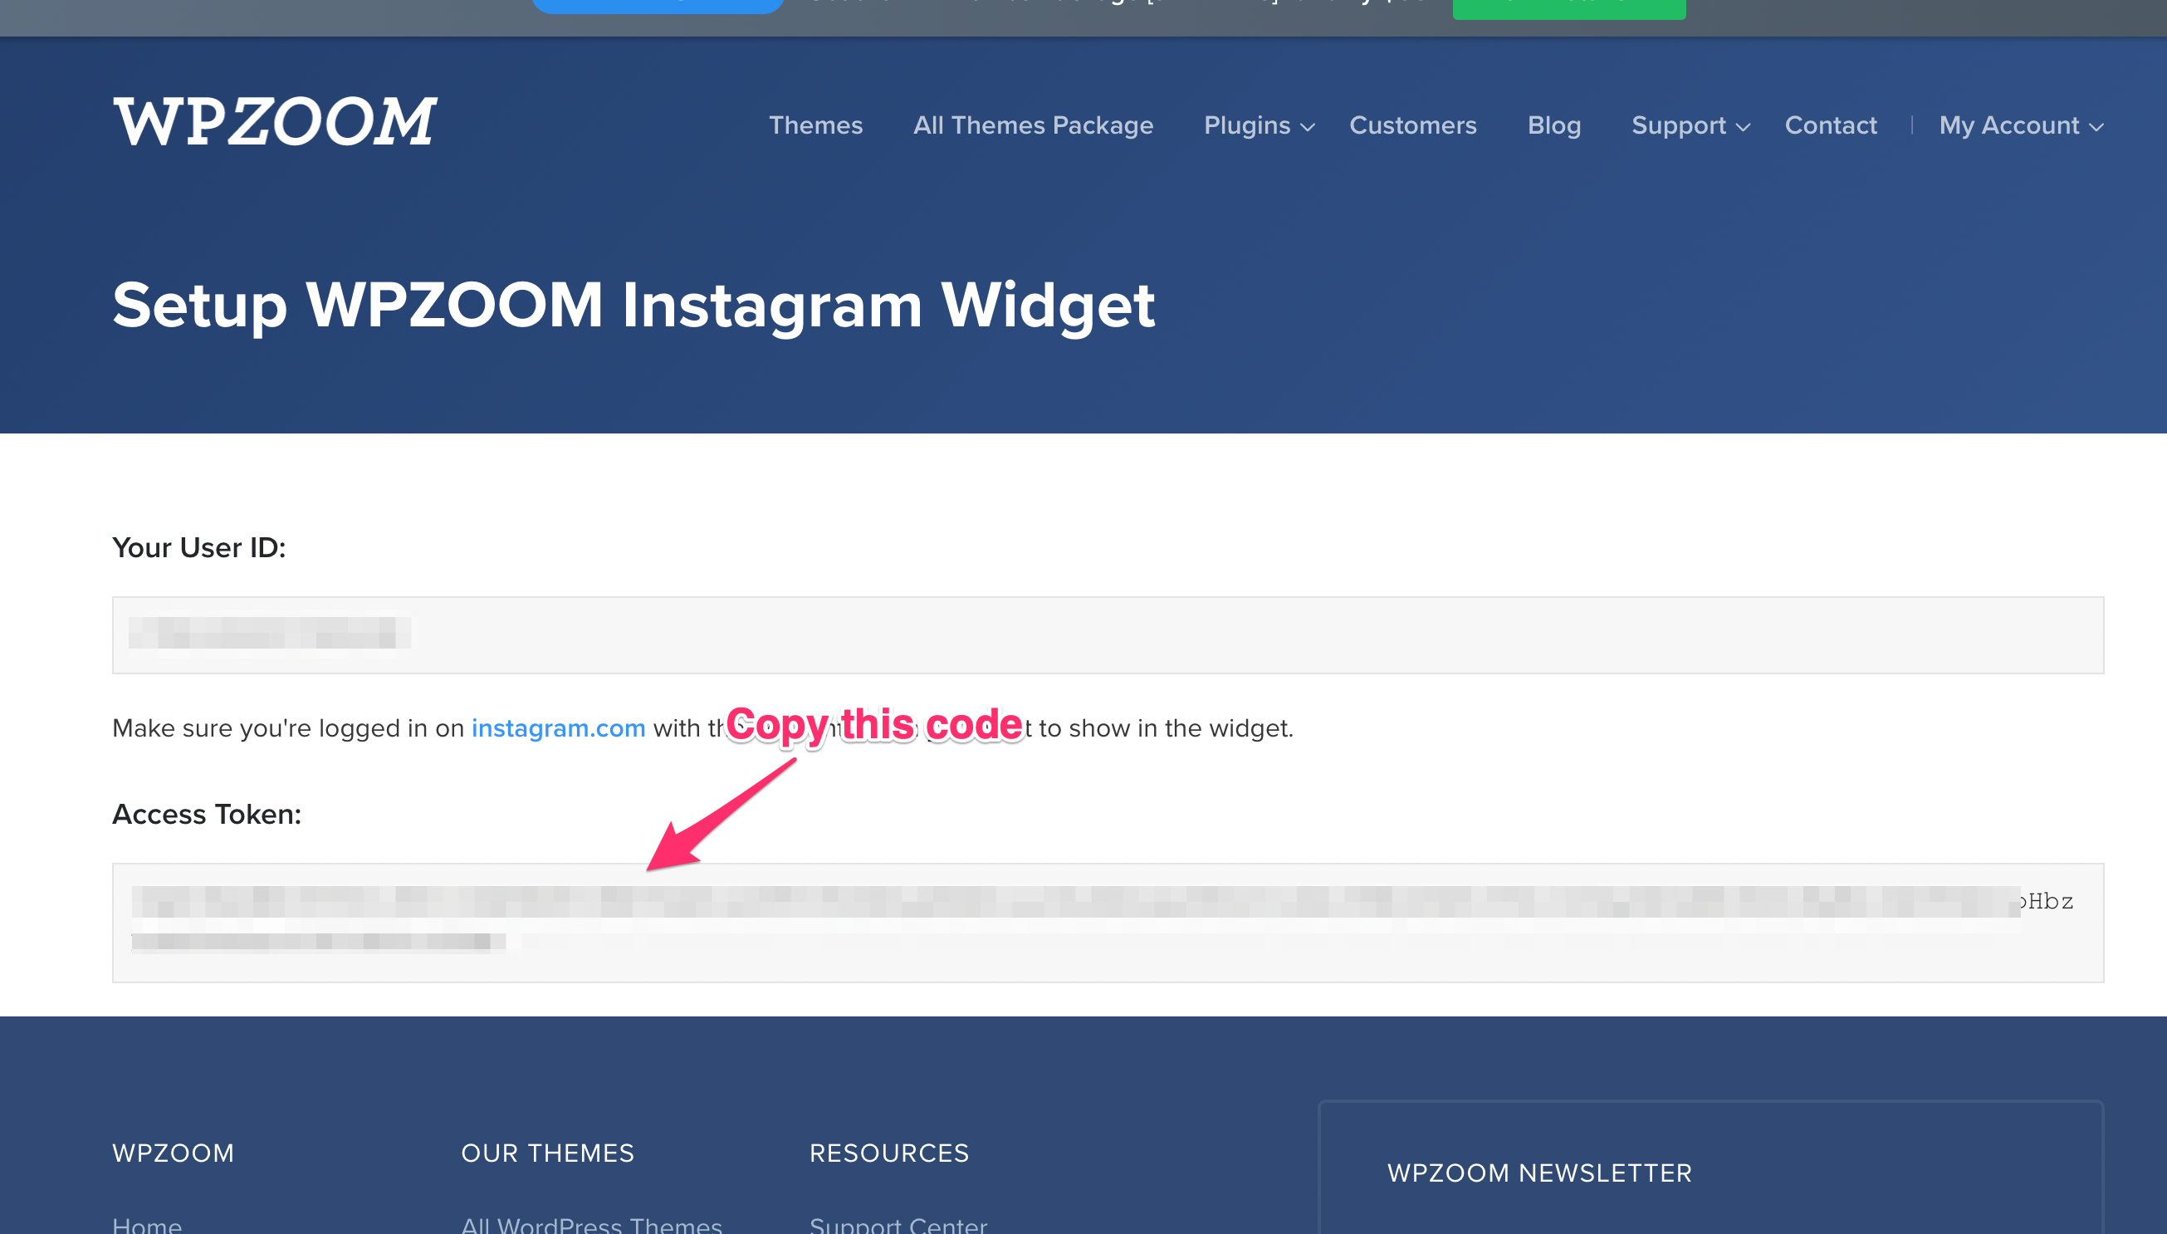Click the chevron beside Support
This screenshot has width=2167, height=1234.
click(x=1743, y=127)
